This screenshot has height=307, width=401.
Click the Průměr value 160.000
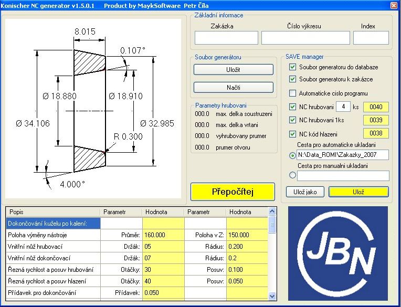[x=163, y=235]
